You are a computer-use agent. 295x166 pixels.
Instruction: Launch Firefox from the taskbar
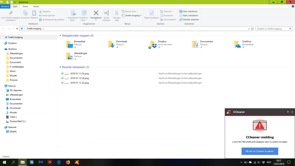68,162
